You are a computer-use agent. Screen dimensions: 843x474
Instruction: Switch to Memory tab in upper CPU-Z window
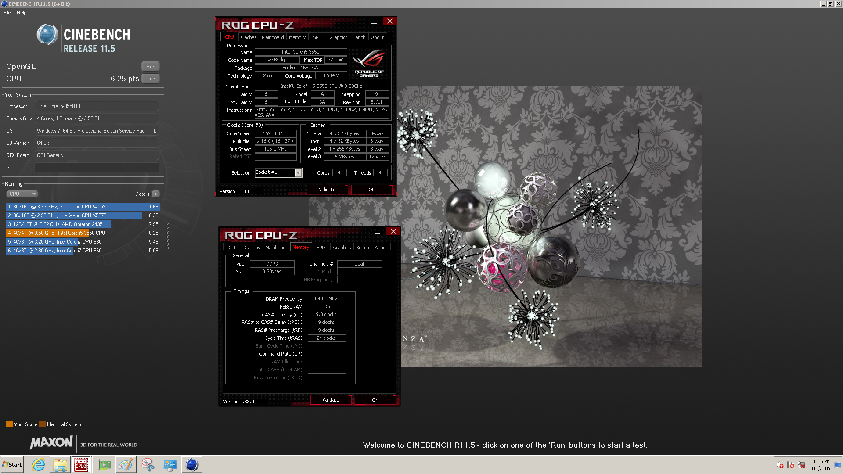(297, 37)
